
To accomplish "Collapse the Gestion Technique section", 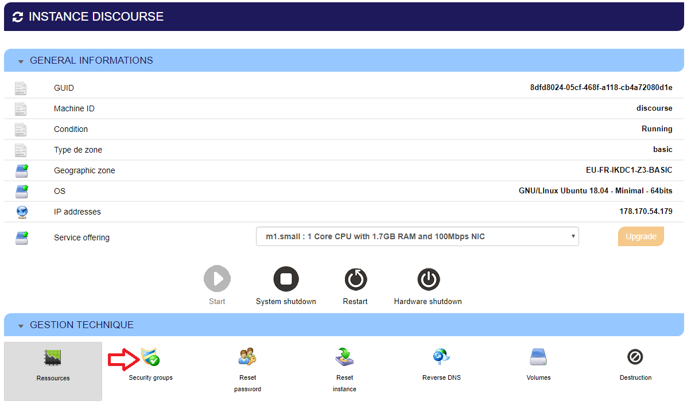I will (21, 326).
